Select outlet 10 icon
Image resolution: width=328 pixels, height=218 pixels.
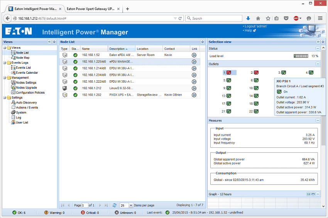coord(256,88)
